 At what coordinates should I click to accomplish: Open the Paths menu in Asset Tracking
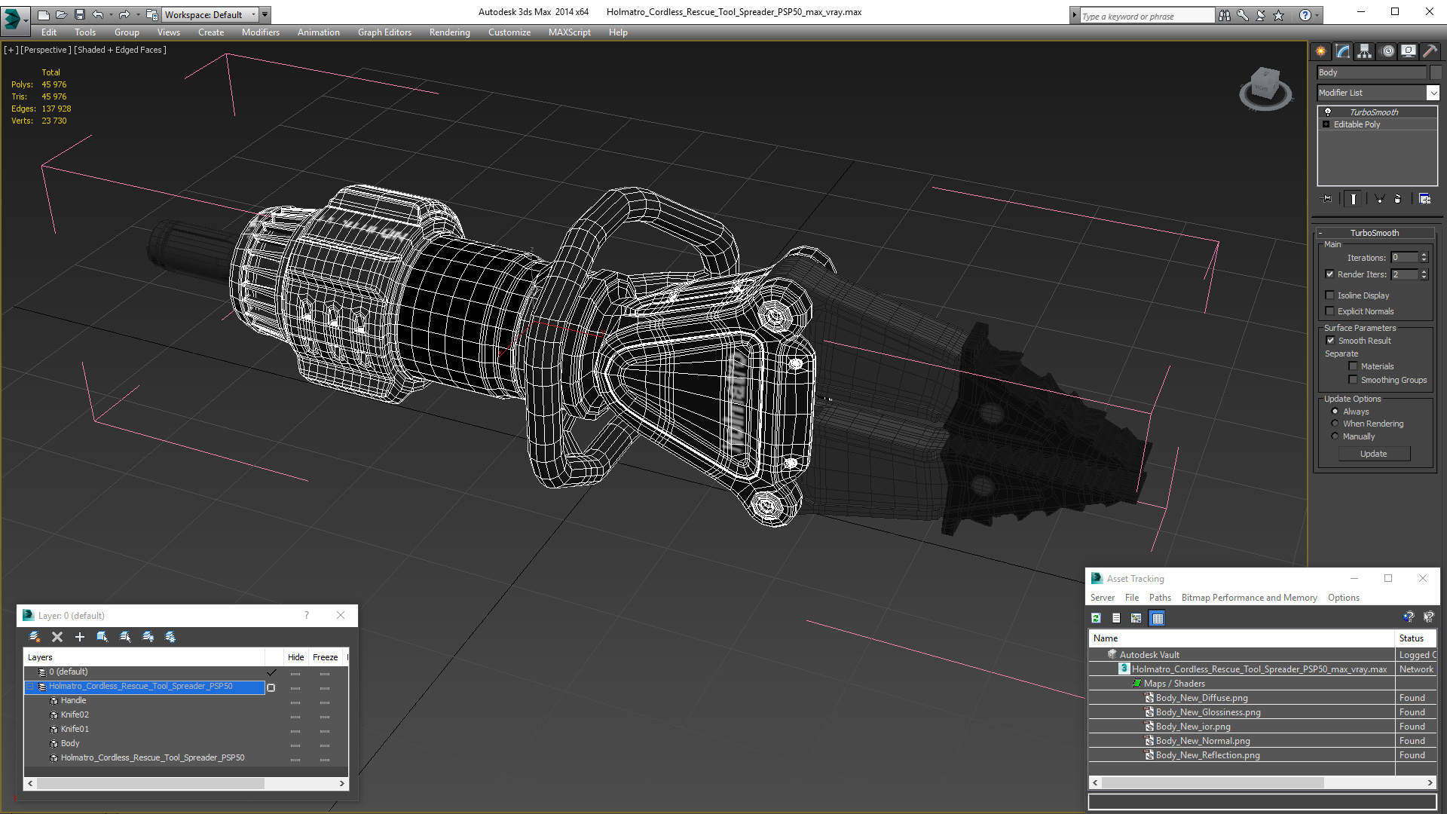(x=1160, y=598)
